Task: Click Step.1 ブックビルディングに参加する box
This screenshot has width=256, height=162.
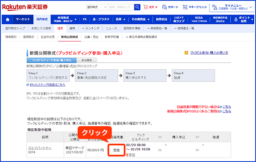Action: [48, 75]
